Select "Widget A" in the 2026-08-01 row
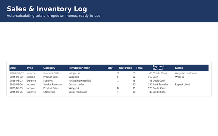 pos(74,73)
